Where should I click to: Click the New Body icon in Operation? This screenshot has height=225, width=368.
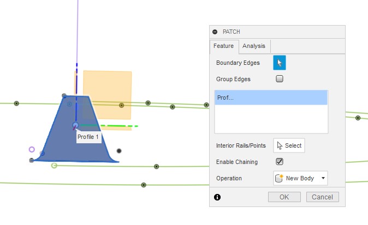[279, 178]
